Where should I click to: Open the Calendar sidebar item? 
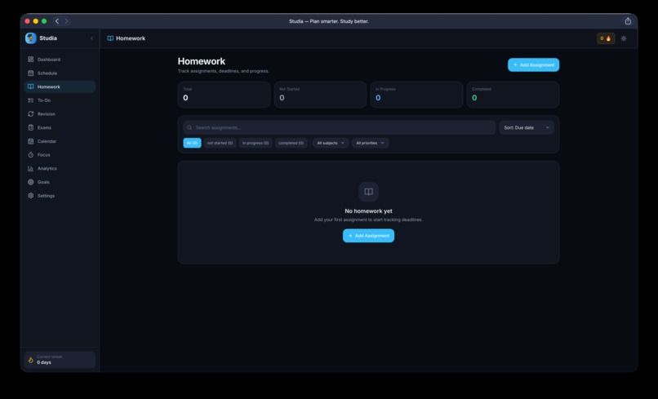click(x=60, y=141)
